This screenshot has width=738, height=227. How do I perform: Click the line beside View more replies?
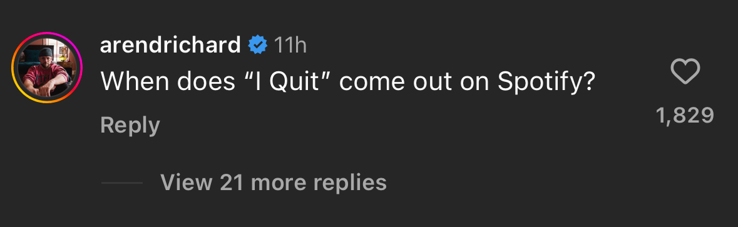tap(122, 183)
